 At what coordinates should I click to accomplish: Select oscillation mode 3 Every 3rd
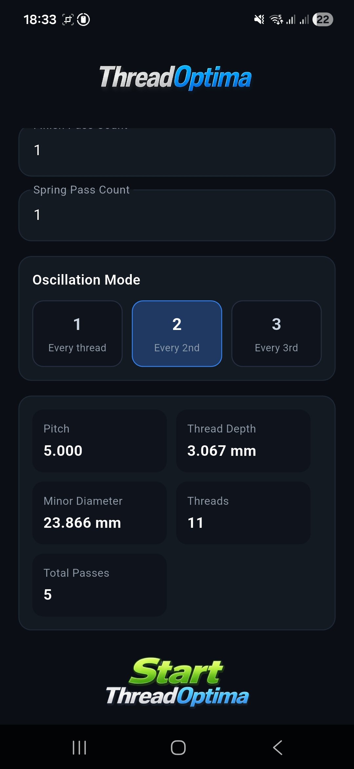click(276, 334)
